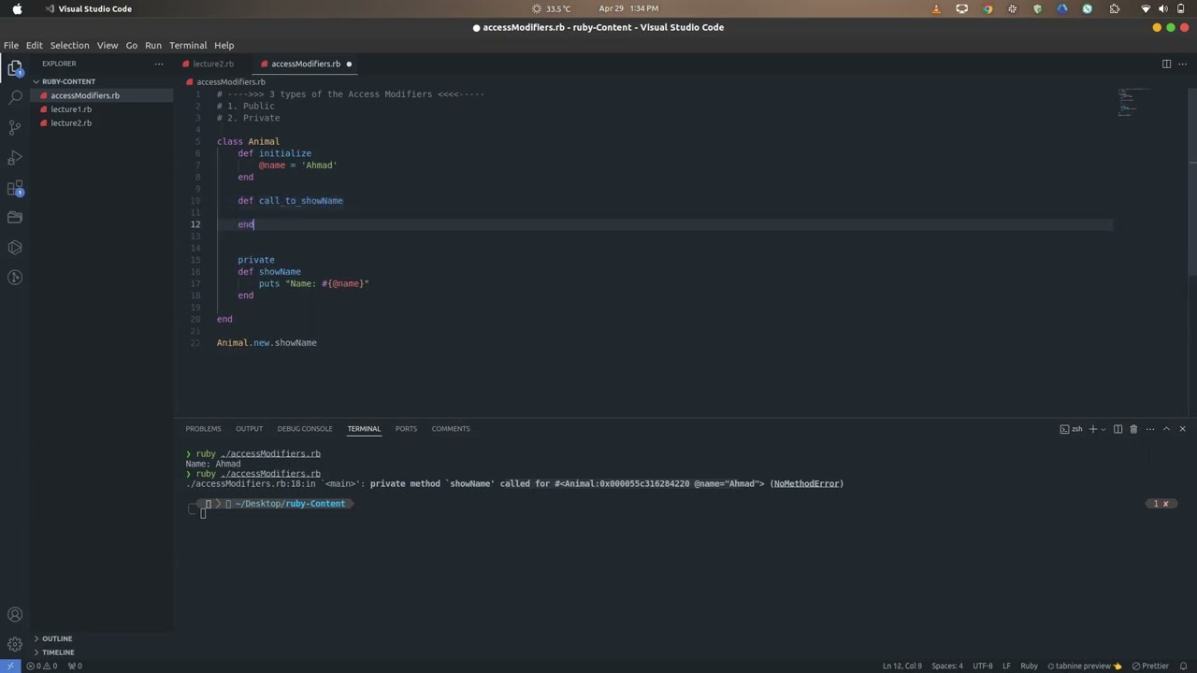The image size is (1197, 673).
Task: Switch to the COMMENTS panel tab
Action: 451,429
